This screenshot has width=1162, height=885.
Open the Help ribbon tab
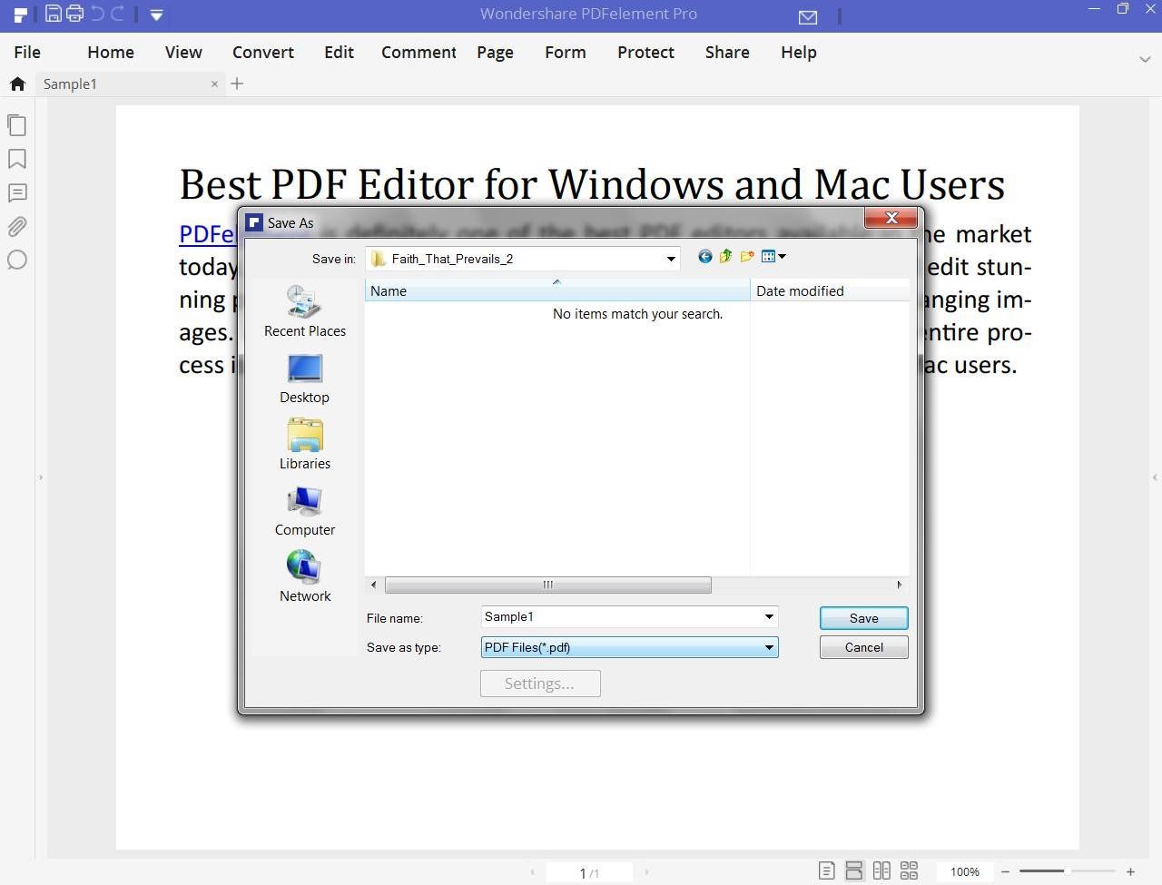(x=799, y=53)
